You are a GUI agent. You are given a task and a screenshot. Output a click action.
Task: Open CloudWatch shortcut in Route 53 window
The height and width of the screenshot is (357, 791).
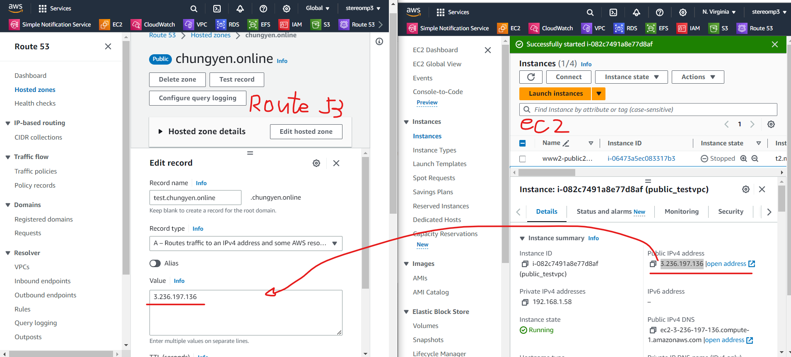(153, 24)
